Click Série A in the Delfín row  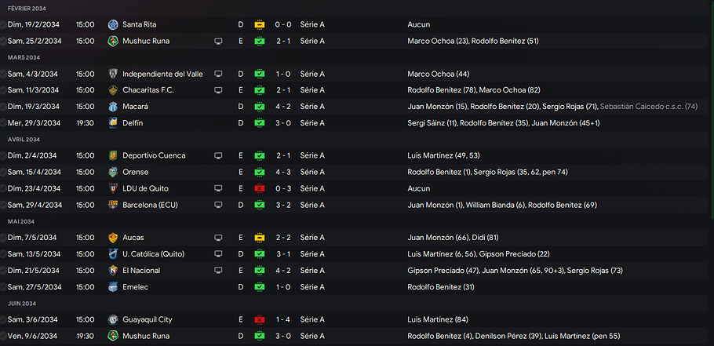[x=312, y=123]
